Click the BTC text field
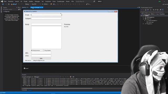The height and width of the screenshot is (94, 168). tap(41, 53)
